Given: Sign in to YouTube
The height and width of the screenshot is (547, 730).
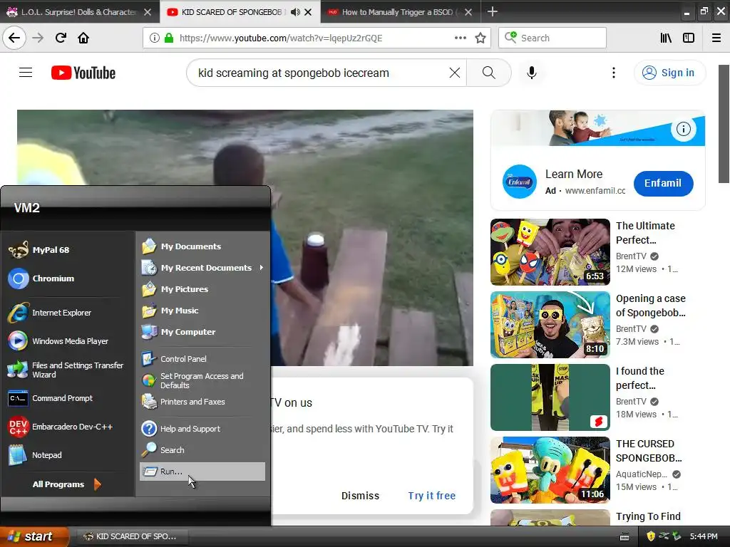Looking at the screenshot, I should click(669, 73).
